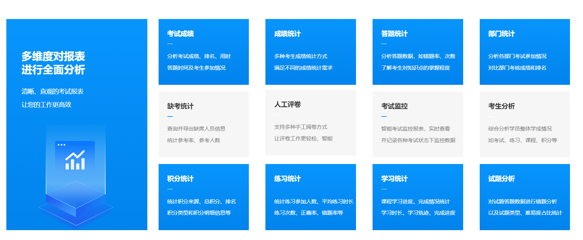
Task: Select the 成绩统计 feature card
Action: click(310, 52)
